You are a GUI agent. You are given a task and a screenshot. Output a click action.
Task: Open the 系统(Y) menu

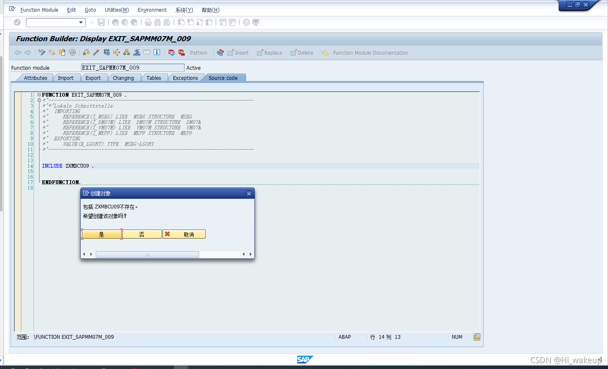pos(184,10)
